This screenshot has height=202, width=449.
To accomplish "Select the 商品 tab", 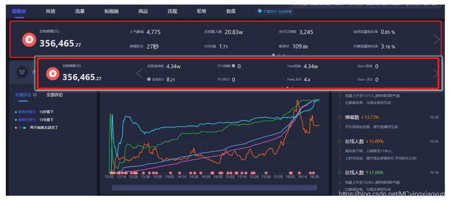I will pyautogui.click(x=143, y=12).
